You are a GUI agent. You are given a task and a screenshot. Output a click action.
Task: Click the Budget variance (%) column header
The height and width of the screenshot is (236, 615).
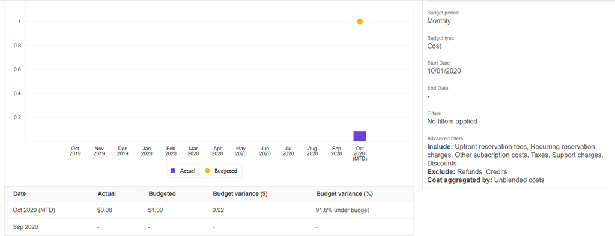pos(344,193)
